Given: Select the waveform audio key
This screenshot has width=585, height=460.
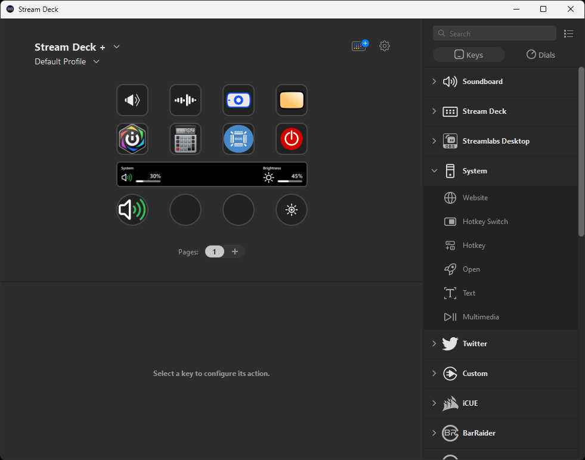Looking at the screenshot, I should [x=185, y=100].
